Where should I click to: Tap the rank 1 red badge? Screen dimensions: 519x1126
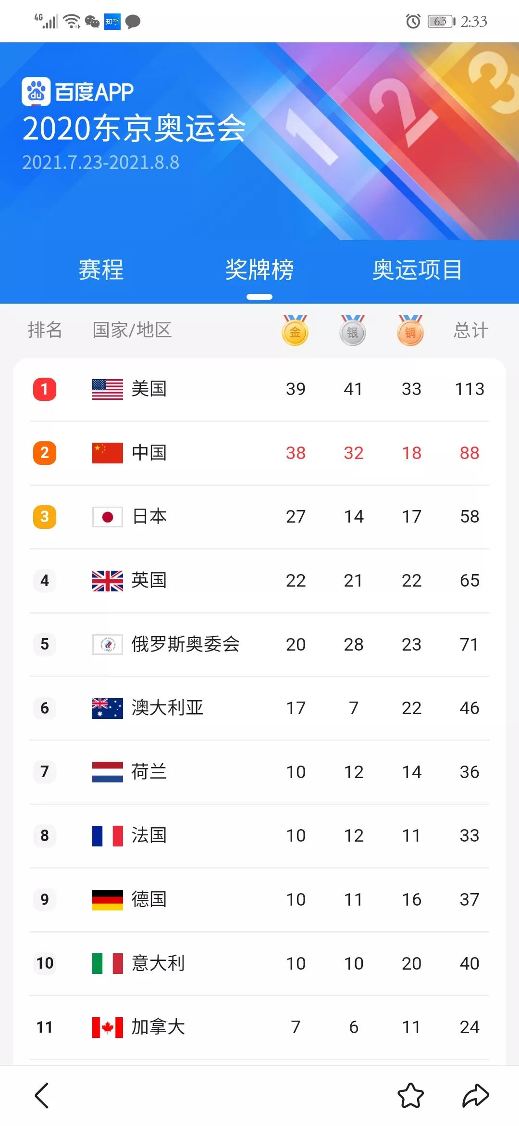45,389
